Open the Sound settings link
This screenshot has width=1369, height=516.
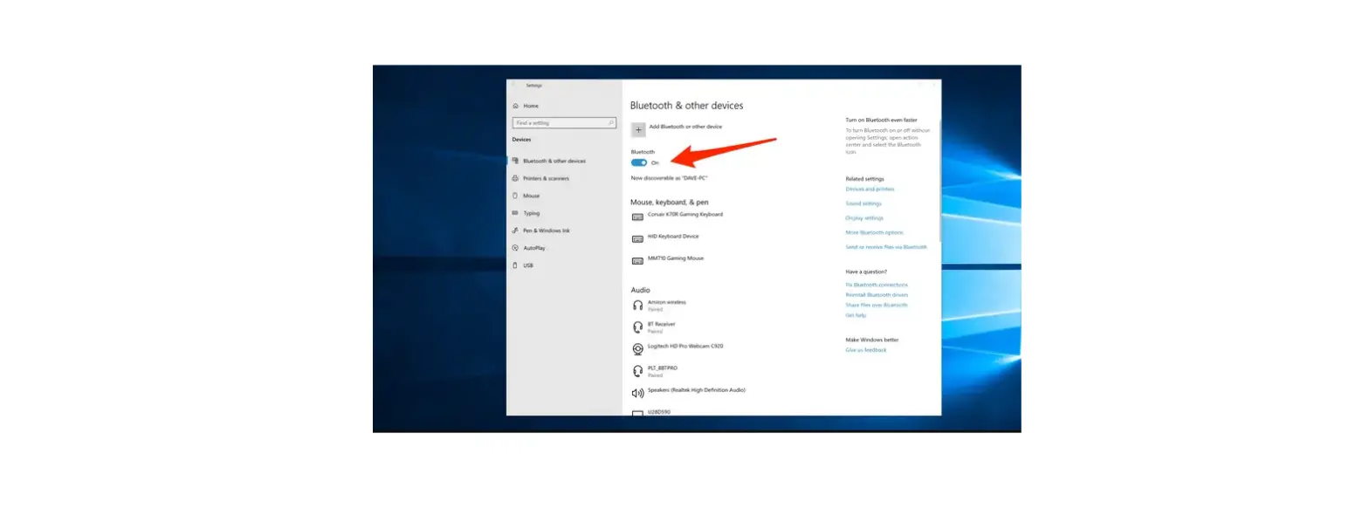(x=863, y=203)
